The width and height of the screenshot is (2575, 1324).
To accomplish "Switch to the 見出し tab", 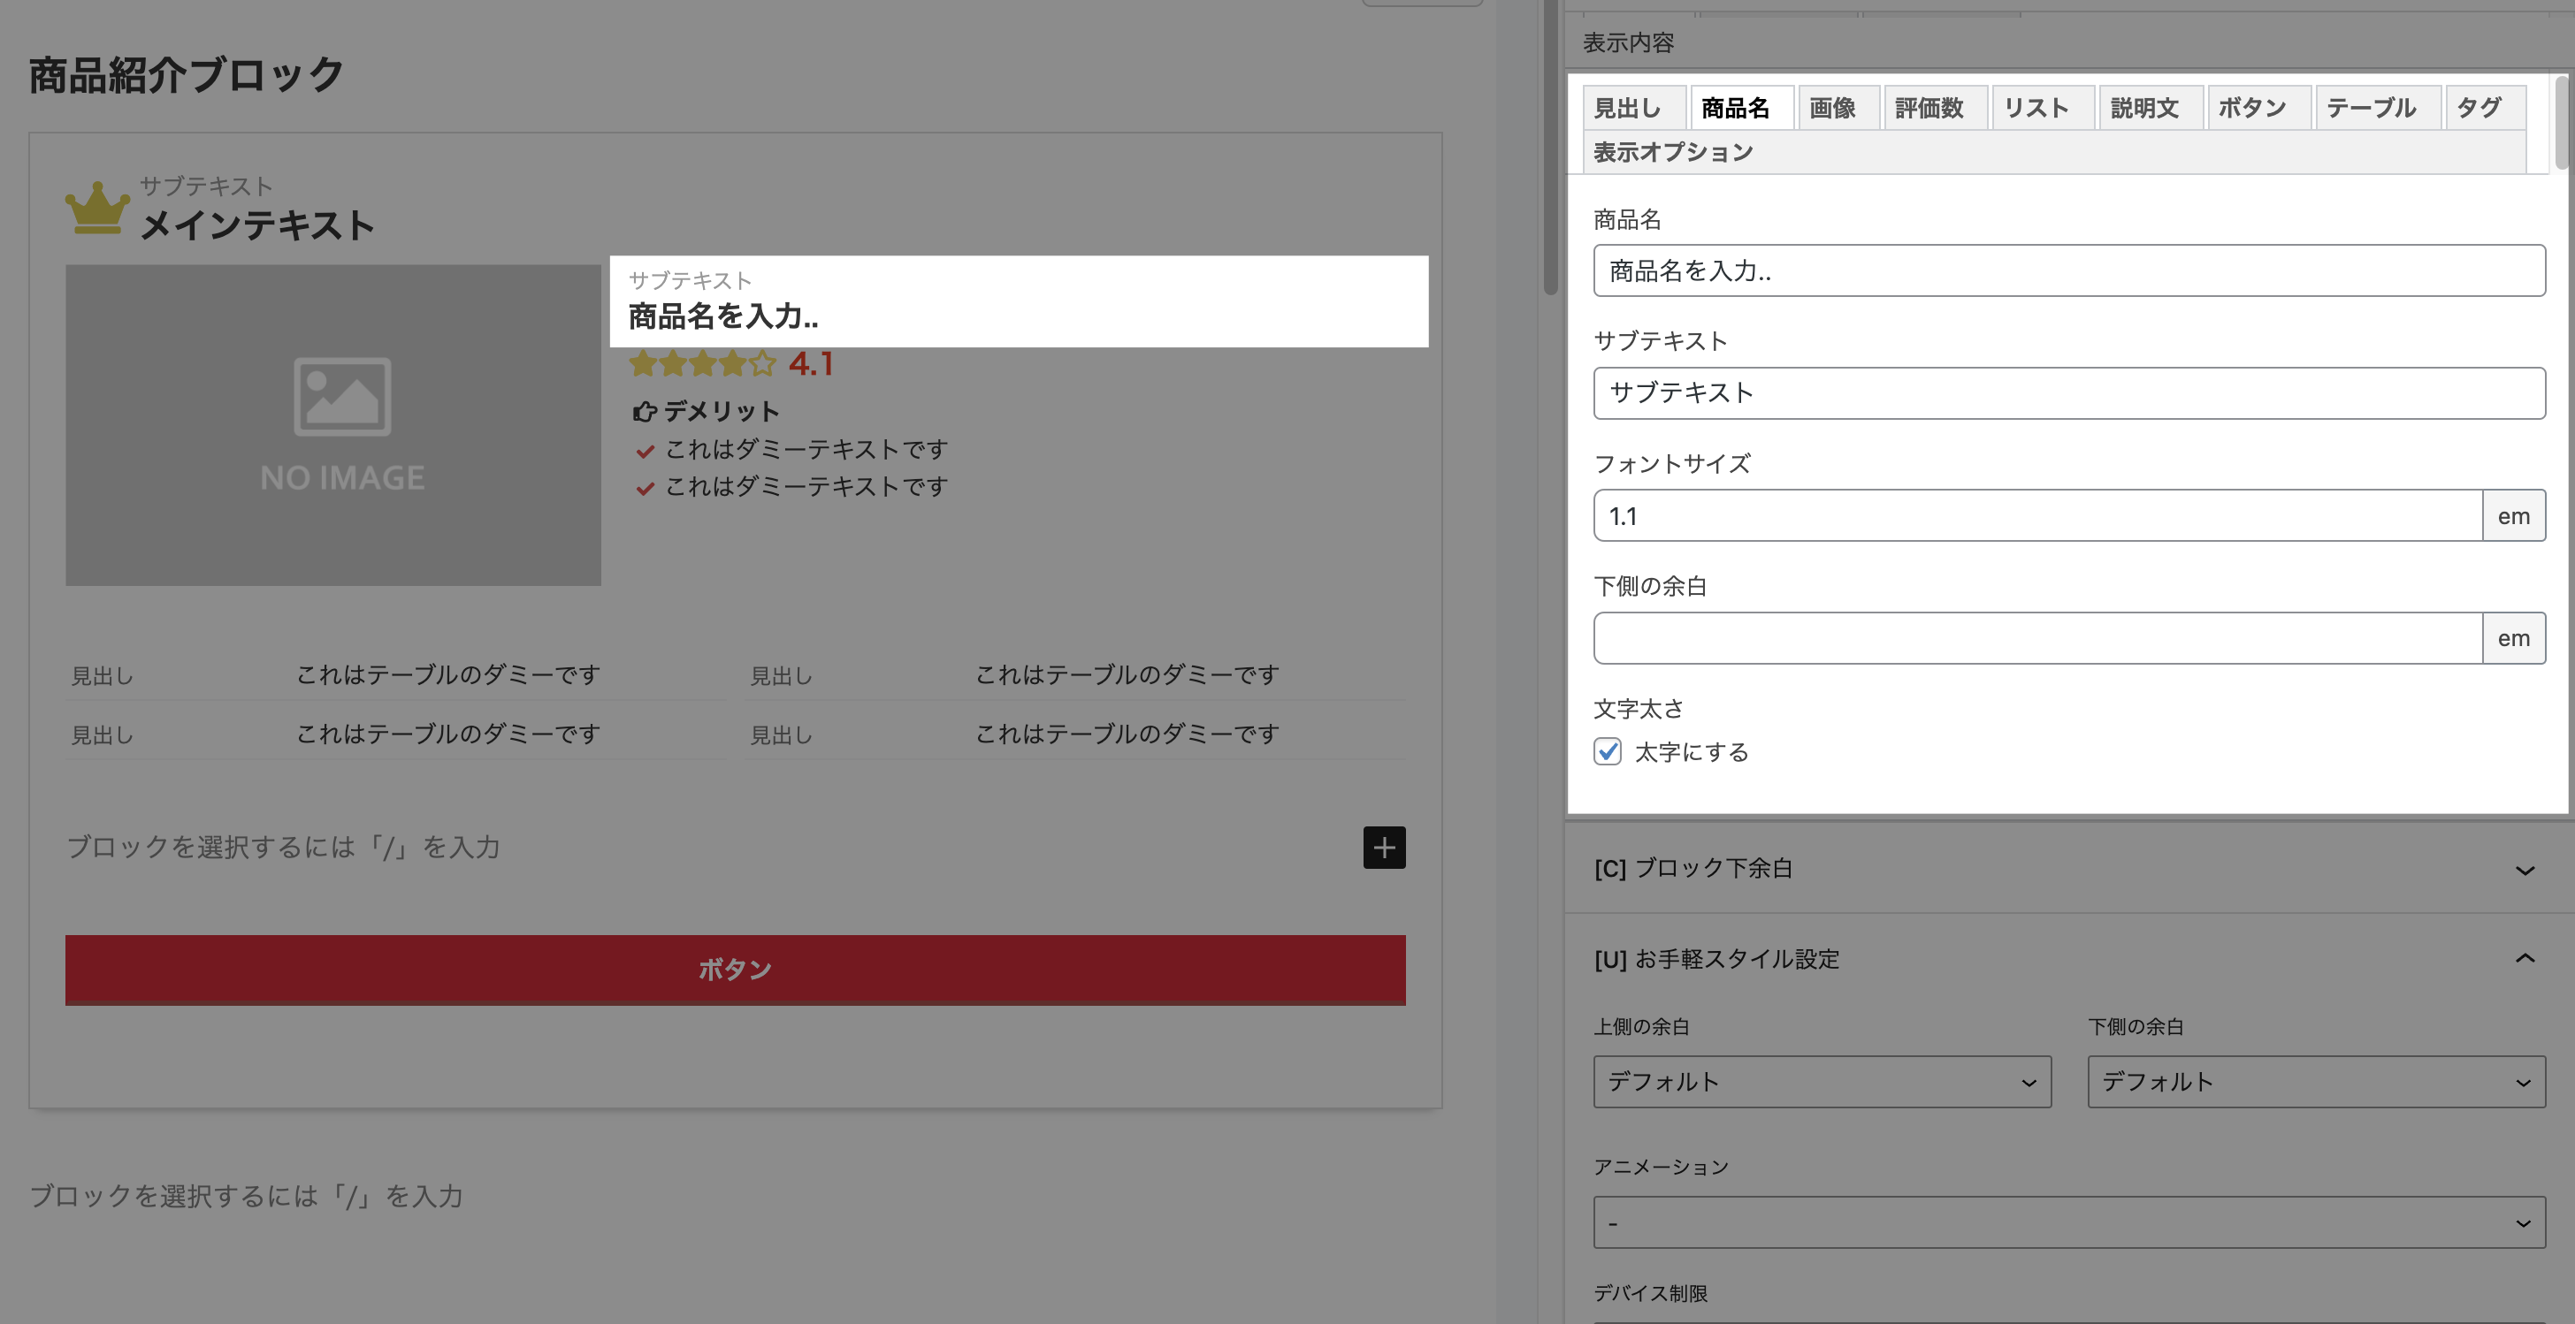I will pos(1633,108).
